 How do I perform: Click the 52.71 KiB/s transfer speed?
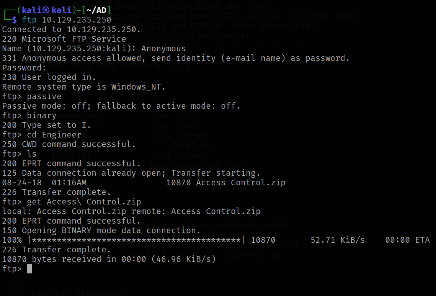click(x=338, y=240)
